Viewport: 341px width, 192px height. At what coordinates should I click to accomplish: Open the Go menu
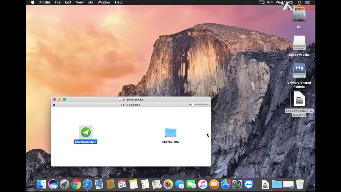click(x=91, y=2)
